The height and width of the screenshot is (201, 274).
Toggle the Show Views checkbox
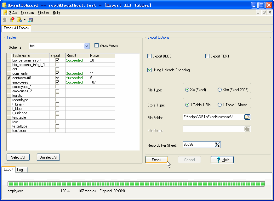[x=97, y=46]
